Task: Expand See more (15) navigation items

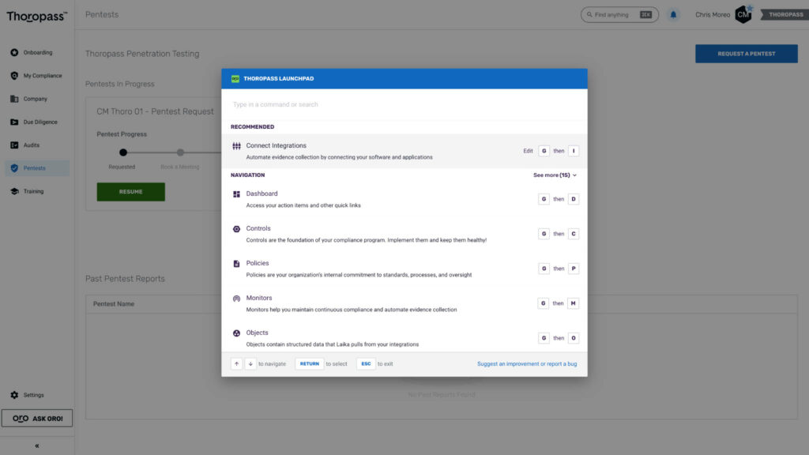Action: point(555,175)
